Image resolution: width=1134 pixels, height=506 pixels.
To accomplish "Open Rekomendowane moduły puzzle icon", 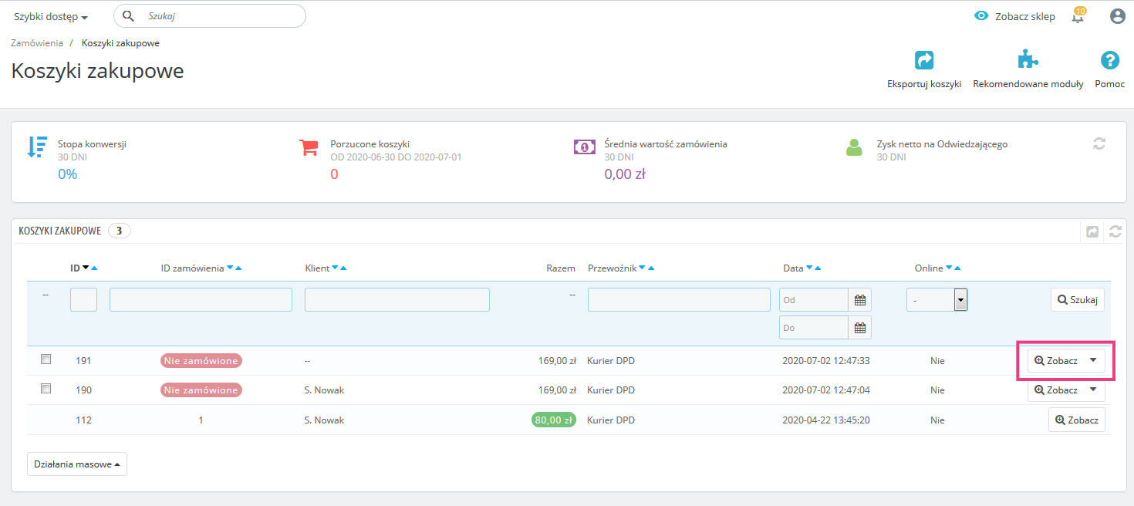I will (1028, 61).
